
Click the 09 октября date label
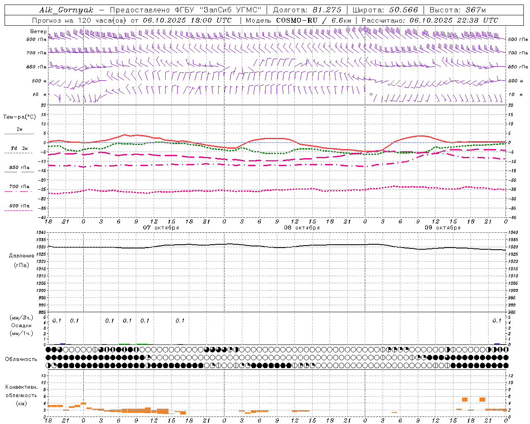click(443, 228)
